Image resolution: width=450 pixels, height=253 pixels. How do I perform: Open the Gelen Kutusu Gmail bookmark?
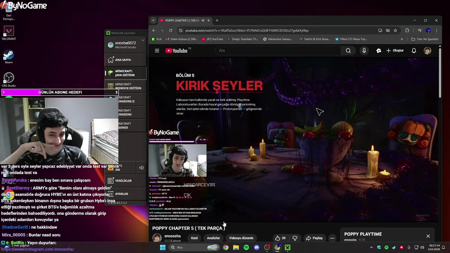[x=181, y=39]
